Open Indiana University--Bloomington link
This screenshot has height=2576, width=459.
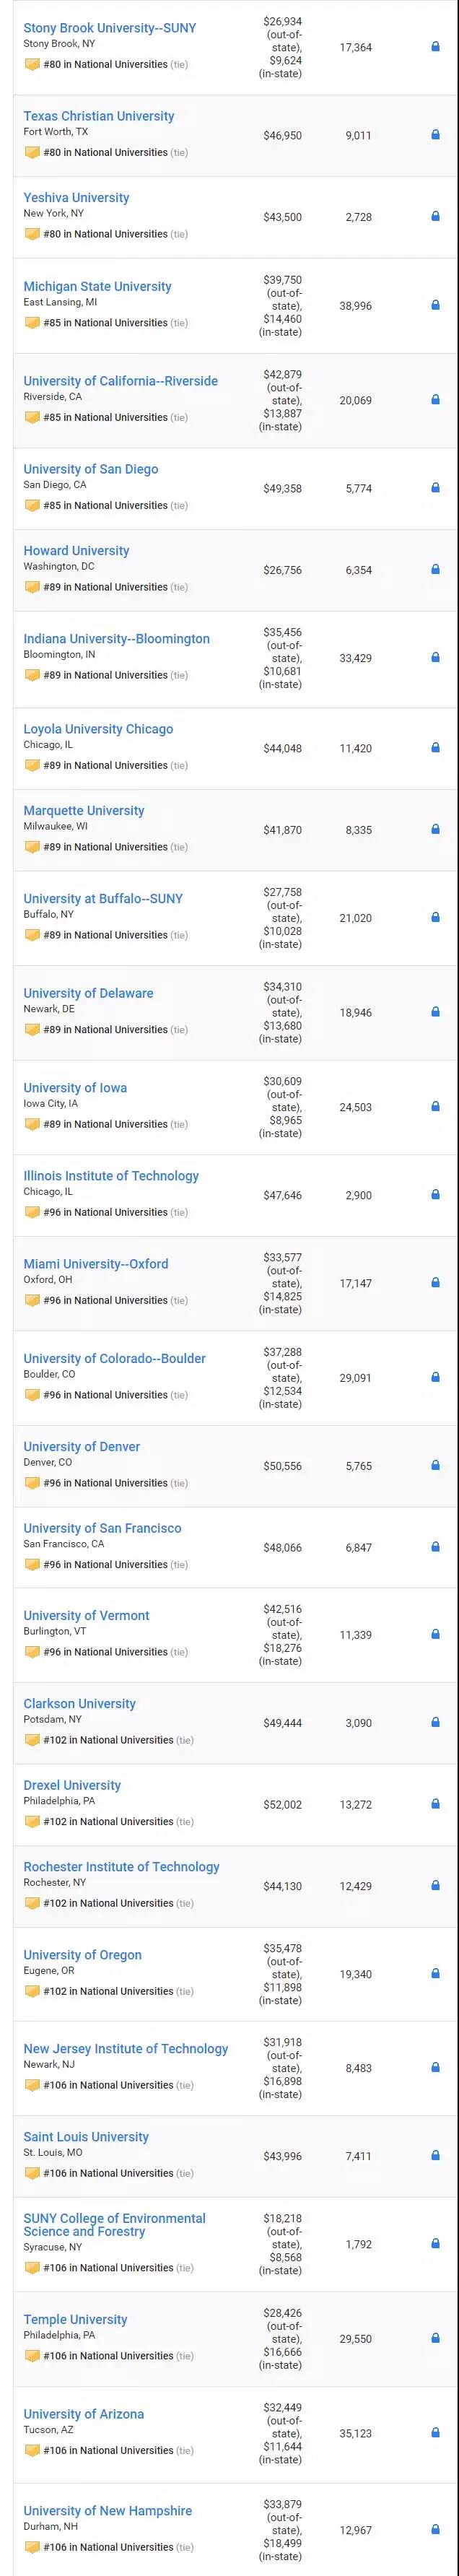click(x=117, y=639)
